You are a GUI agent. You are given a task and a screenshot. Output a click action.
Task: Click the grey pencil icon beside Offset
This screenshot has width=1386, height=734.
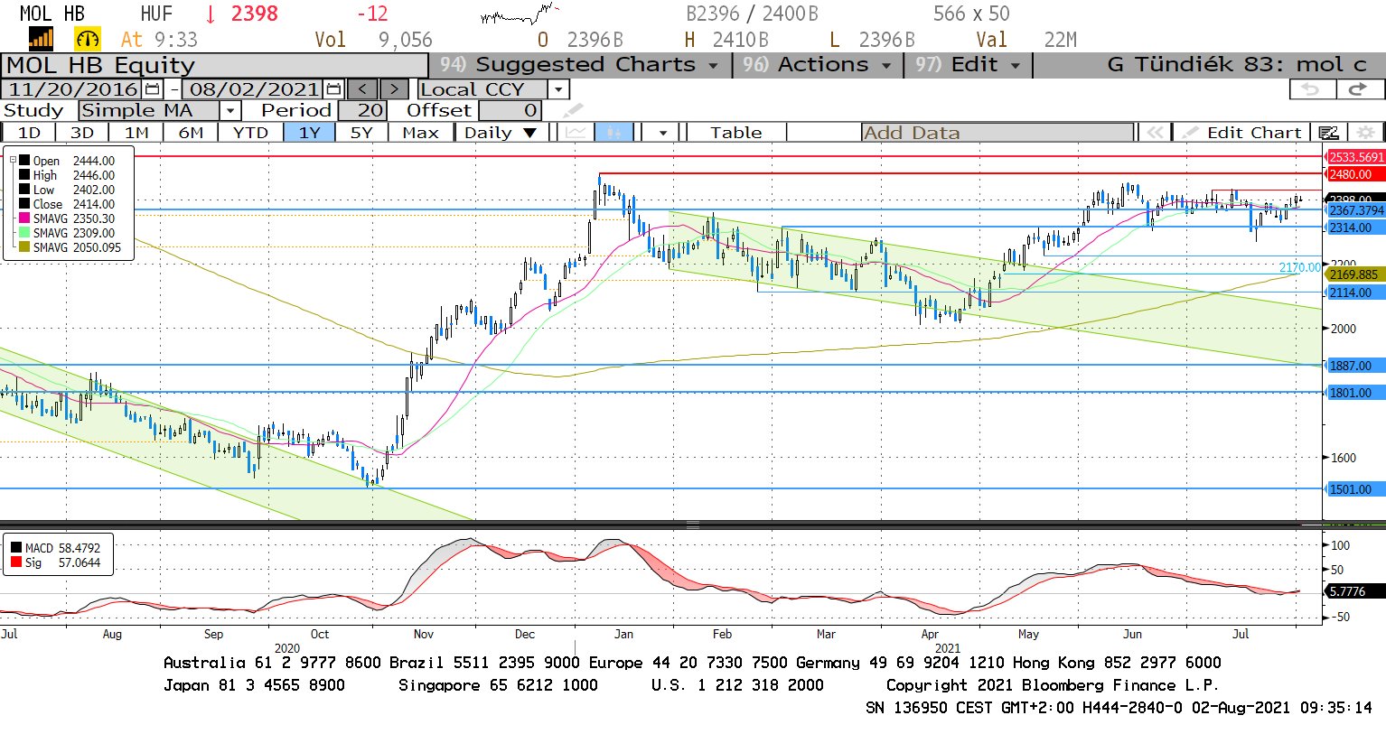coord(572,111)
